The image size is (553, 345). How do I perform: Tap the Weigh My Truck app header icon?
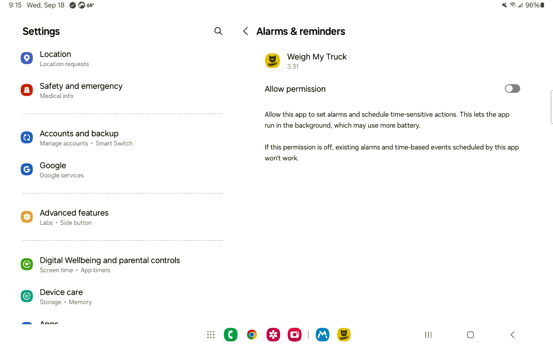pos(272,60)
